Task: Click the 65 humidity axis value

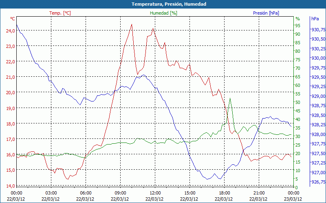Action: (298, 77)
